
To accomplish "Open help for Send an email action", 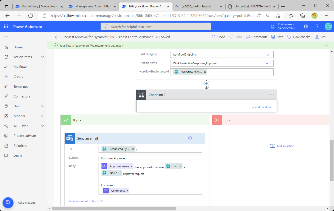I will [190, 138].
